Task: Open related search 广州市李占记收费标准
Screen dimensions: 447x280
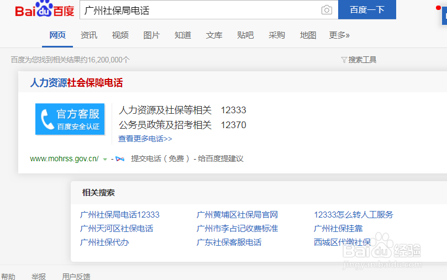Action: (x=237, y=229)
